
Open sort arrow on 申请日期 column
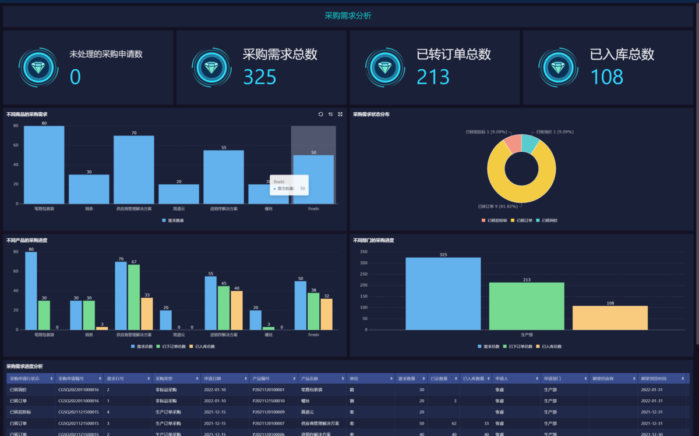246,378
